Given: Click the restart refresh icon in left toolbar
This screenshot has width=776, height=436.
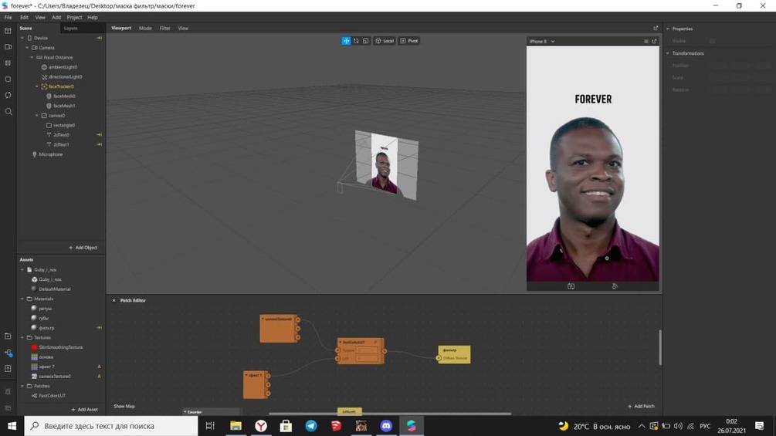Looking at the screenshot, I should coord(8,95).
